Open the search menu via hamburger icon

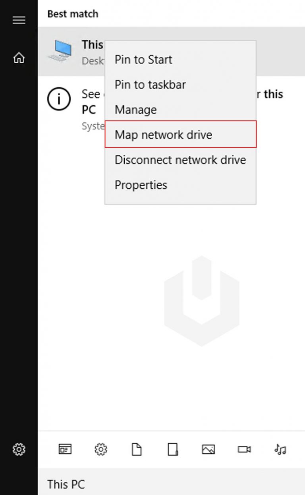(x=19, y=20)
